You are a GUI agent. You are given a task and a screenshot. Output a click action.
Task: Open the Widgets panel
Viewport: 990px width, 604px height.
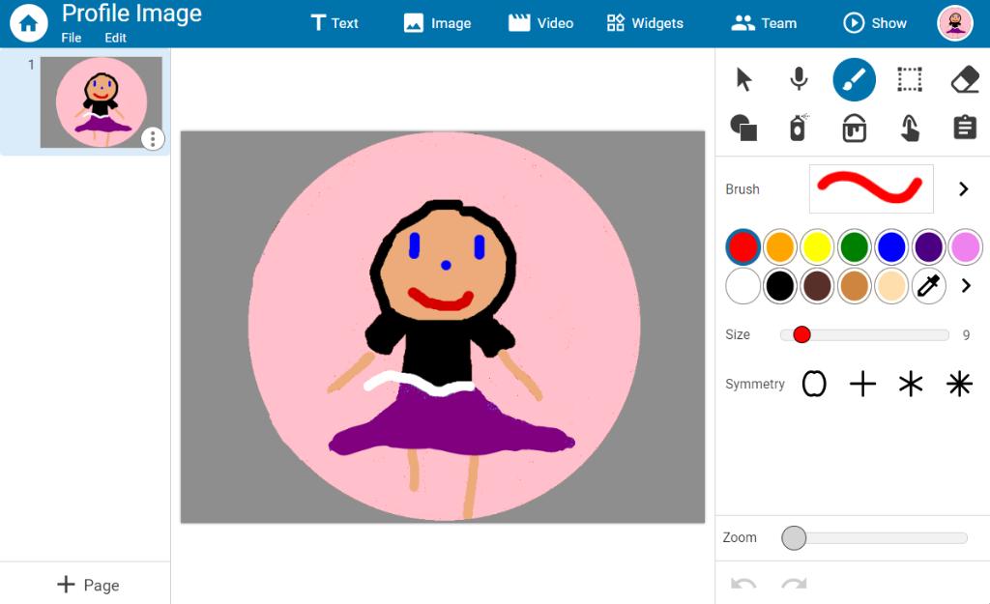coord(645,22)
